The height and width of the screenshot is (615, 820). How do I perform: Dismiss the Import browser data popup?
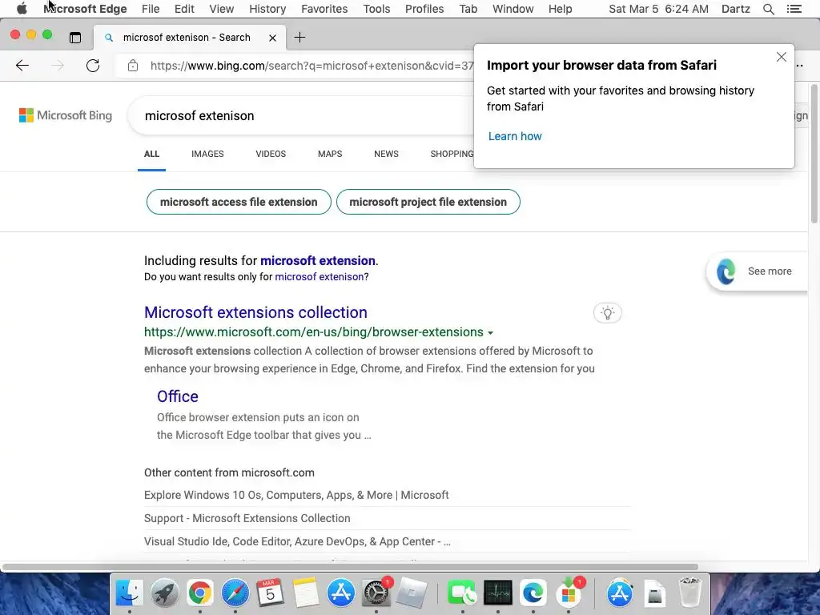[x=782, y=57]
